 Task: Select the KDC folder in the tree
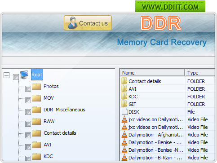tap(48, 156)
